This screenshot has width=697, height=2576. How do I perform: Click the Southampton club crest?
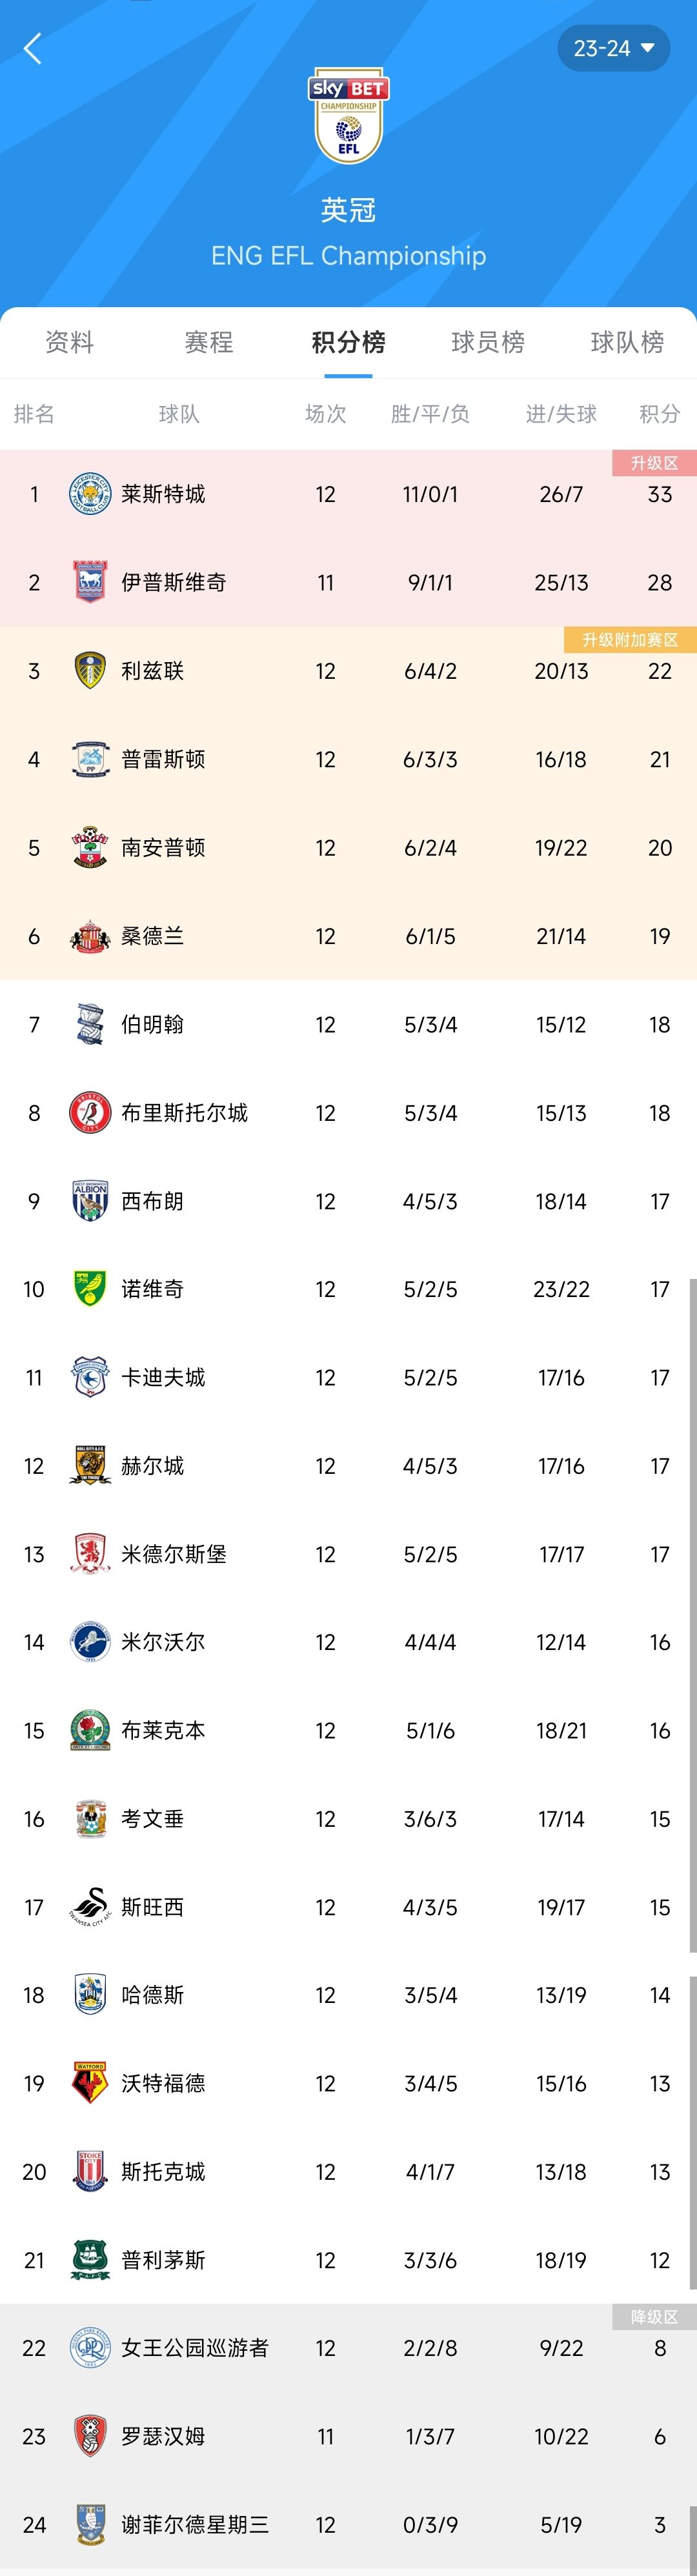[x=90, y=847]
